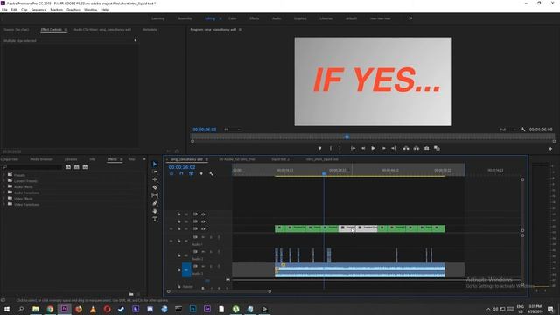Click Go to Out point button
Image resolution: width=560 pixels, height=315 pixels.
pyautogui.click(x=393, y=148)
